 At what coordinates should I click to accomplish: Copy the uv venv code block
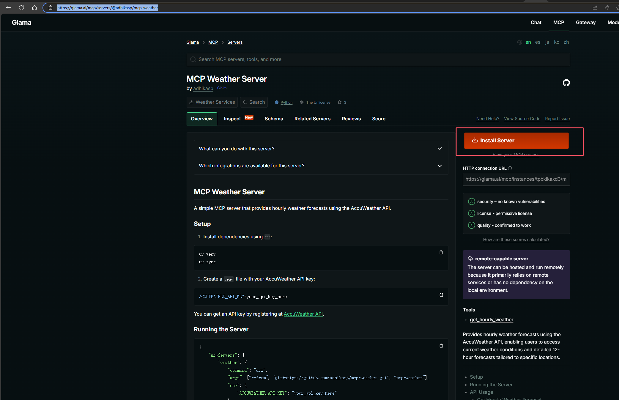click(x=441, y=252)
